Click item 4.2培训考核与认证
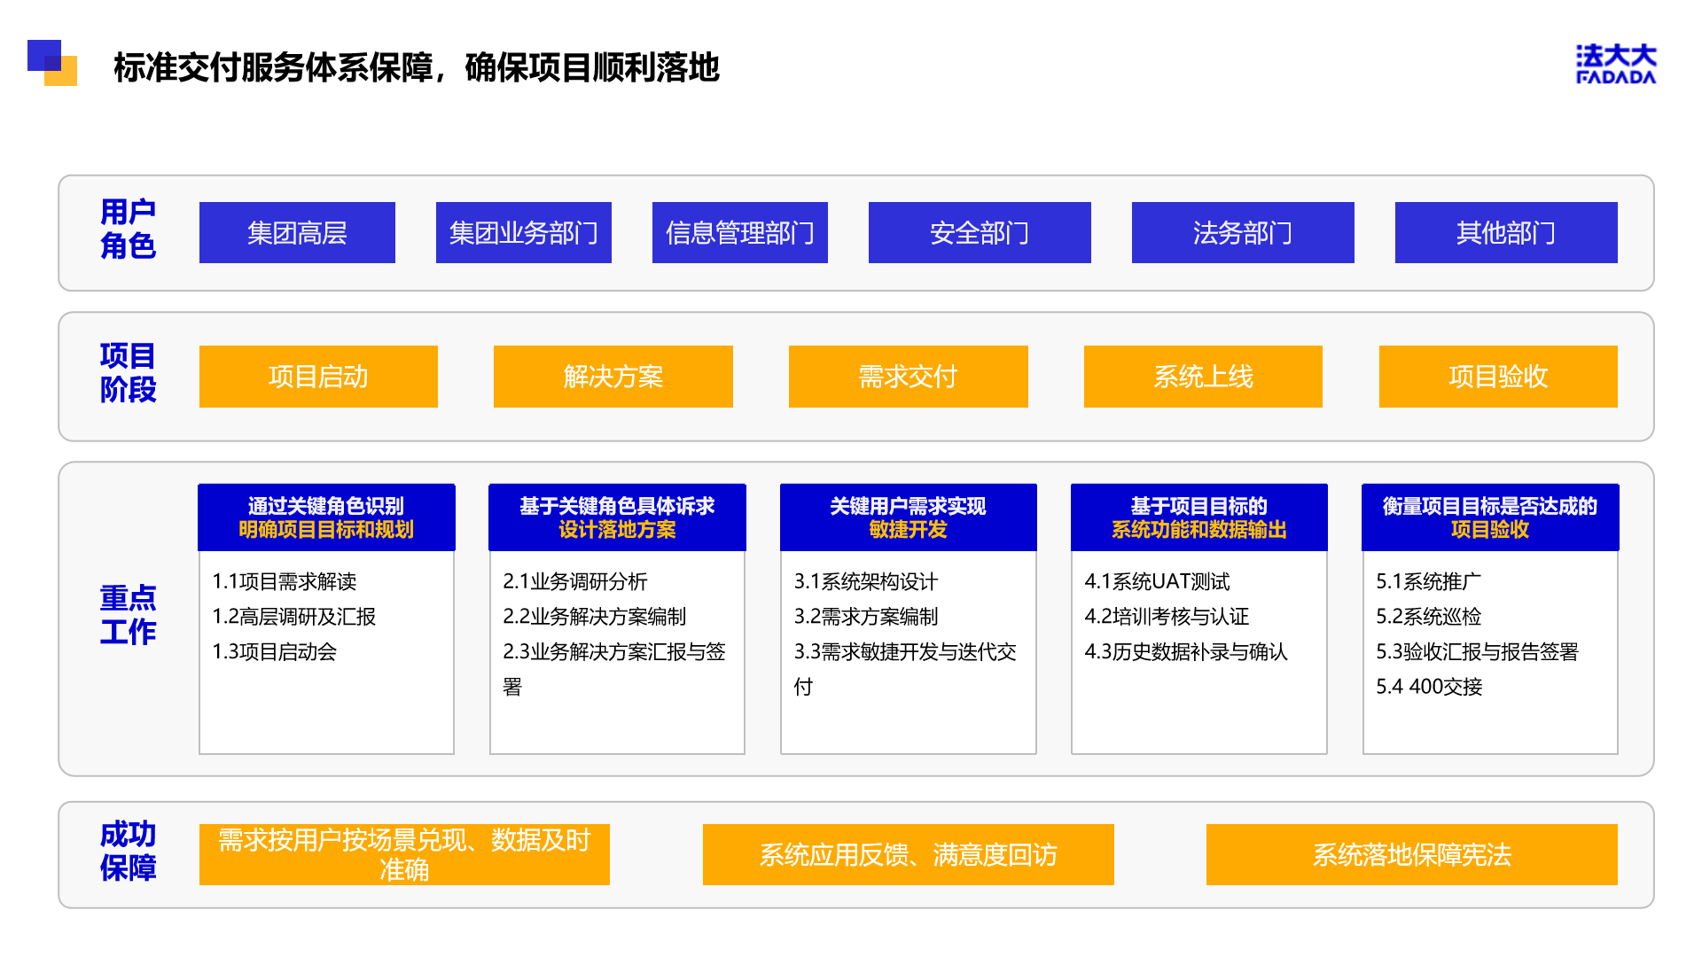This screenshot has width=1702, height=957. [x=1167, y=616]
